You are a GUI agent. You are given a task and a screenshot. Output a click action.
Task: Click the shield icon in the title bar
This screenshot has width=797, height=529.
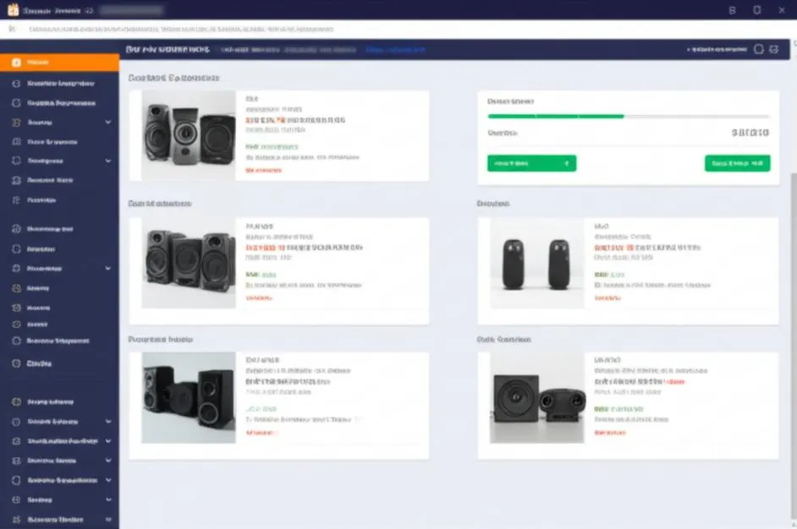(x=757, y=9)
